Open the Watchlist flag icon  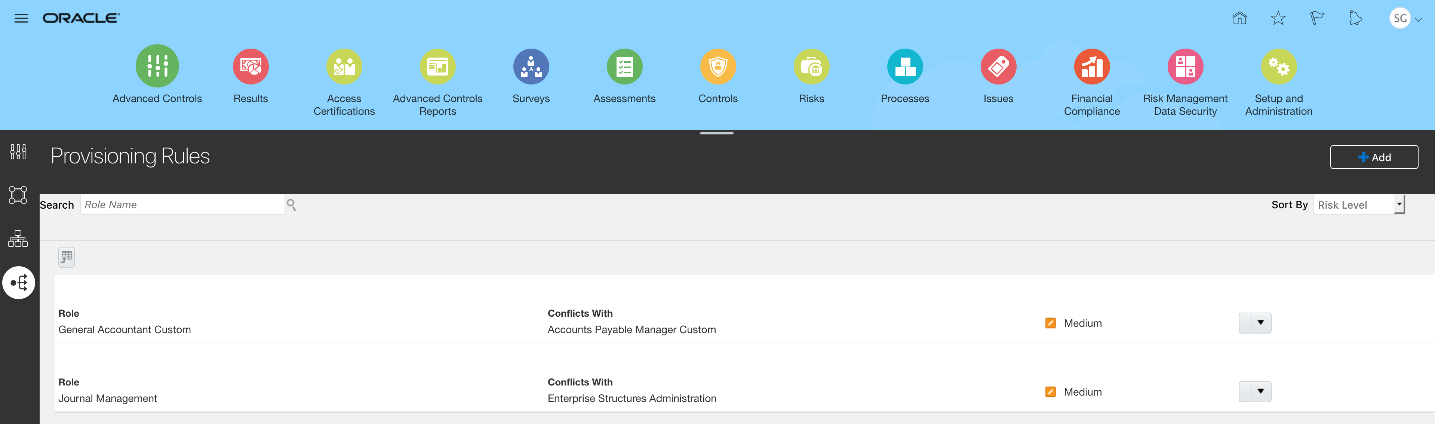[1317, 18]
